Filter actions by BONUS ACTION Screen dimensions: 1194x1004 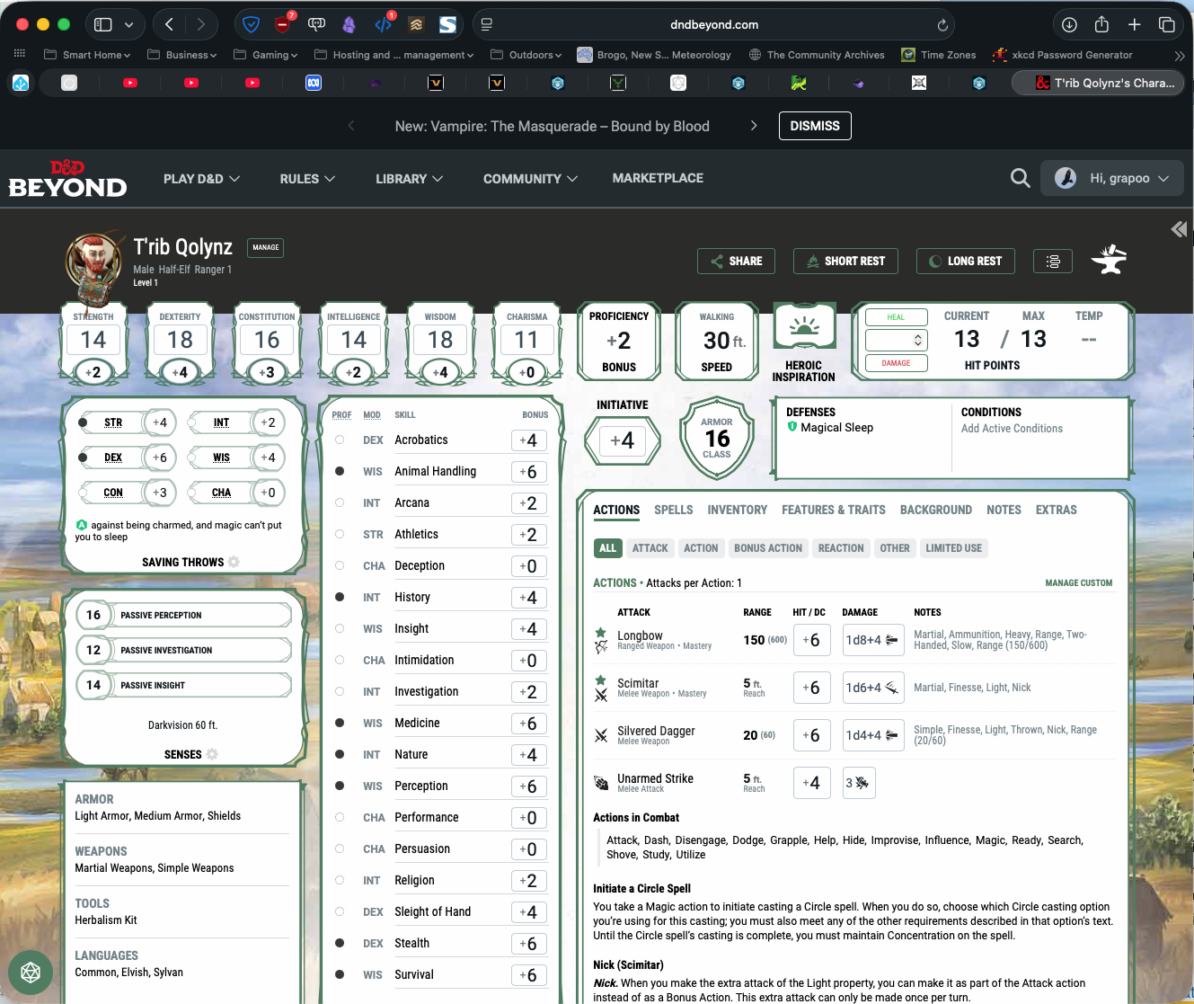point(768,548)
